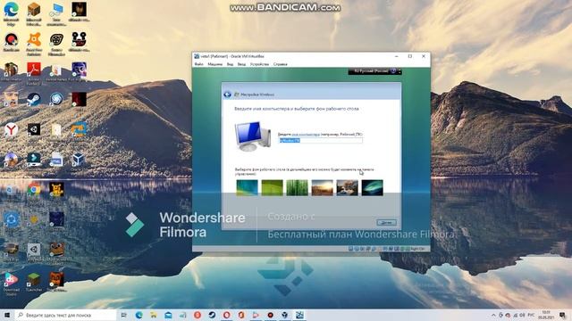The image size is (572, 321).
Task: Select the green leaf wallpaper thumbnail
Action: click(x=272, y=188)
